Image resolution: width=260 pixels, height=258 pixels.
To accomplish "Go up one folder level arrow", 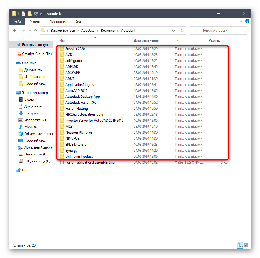I will [x=36, y=31].
